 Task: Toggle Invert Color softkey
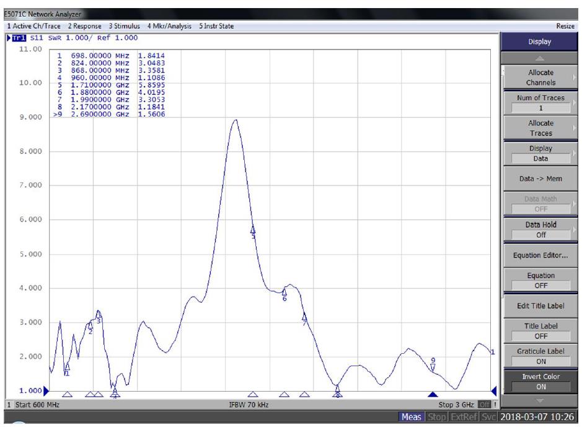[538, 381]
